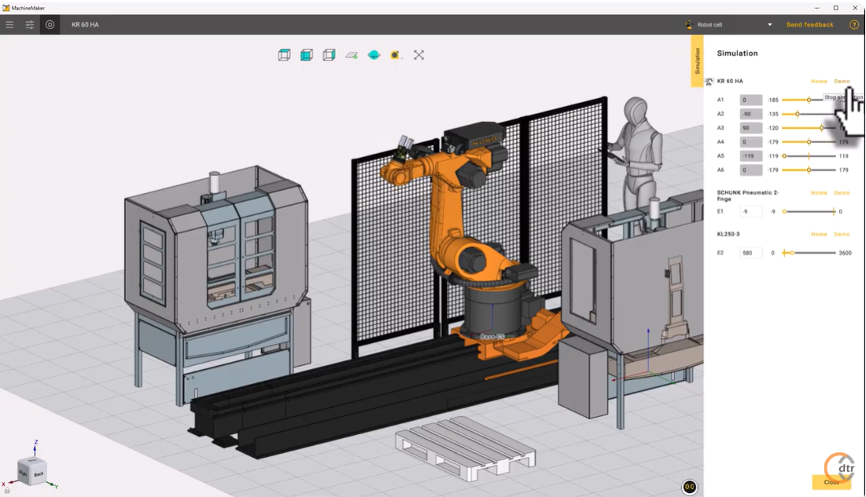Screen dimensions: 866x497
Task: Toggle the floor plane icon
Action: (x=352, y=55)
